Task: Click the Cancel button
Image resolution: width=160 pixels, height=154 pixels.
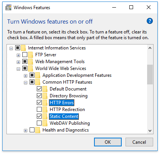Action: [139, 142]
